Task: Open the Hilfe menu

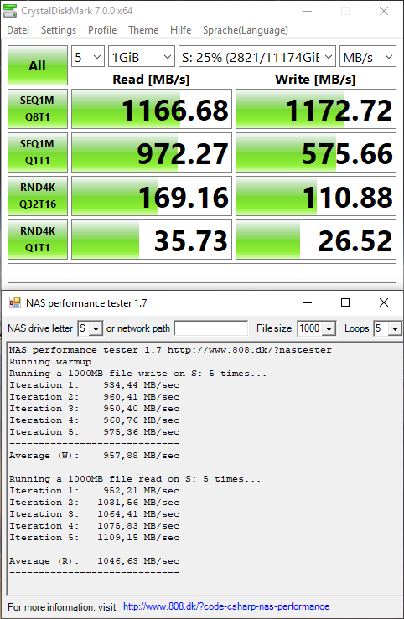Action: [180, 30]
